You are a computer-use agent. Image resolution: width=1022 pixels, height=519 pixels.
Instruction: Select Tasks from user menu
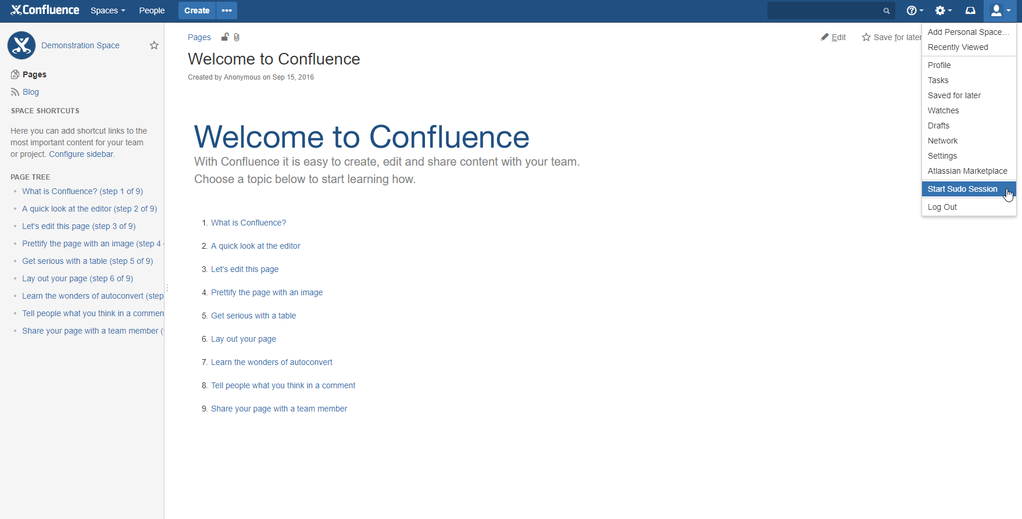point(969,80)
